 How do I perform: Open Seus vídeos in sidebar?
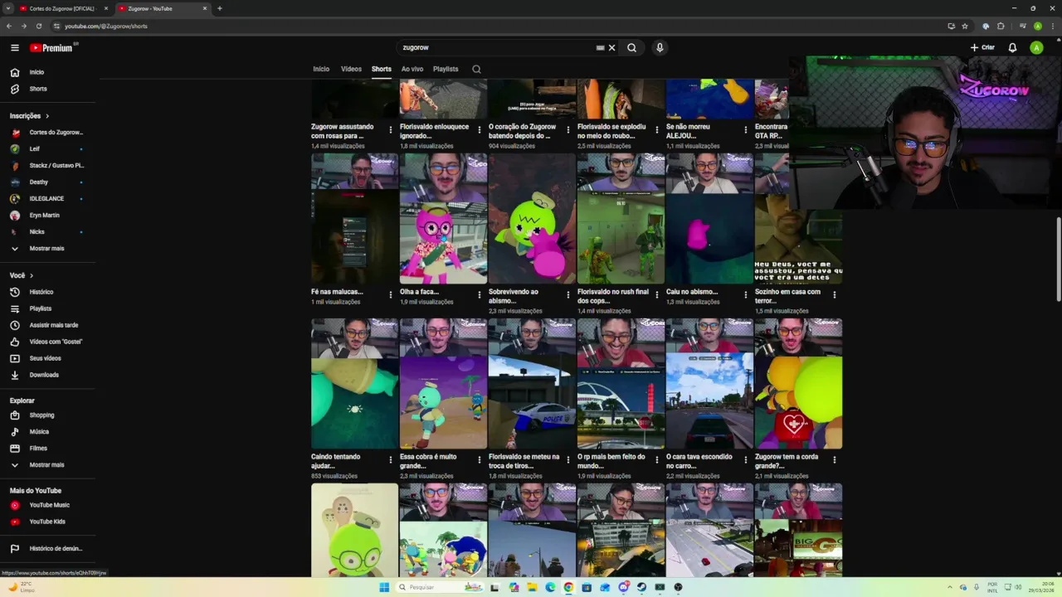pos(46,358)
